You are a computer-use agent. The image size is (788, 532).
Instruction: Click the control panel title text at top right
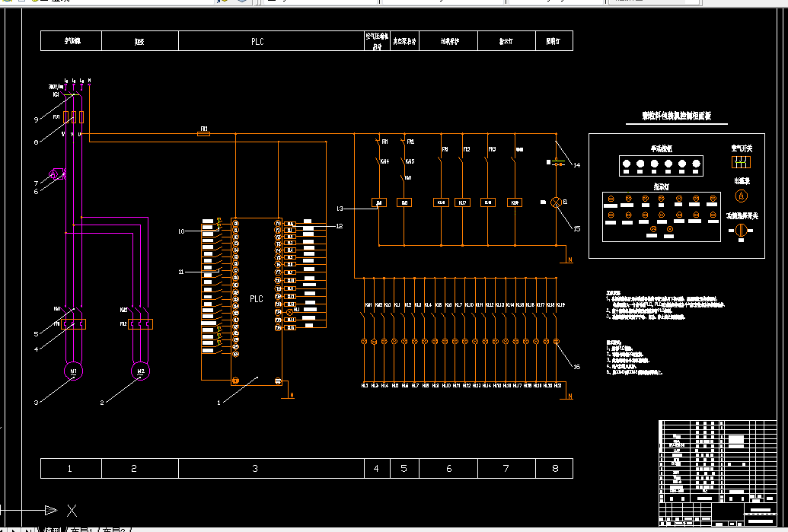tap(676, 116)
